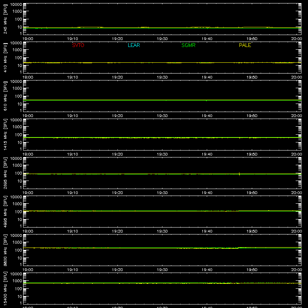
Task: Click the 1000 tick of the 15400 MHz panel
Action: (17, 281)
